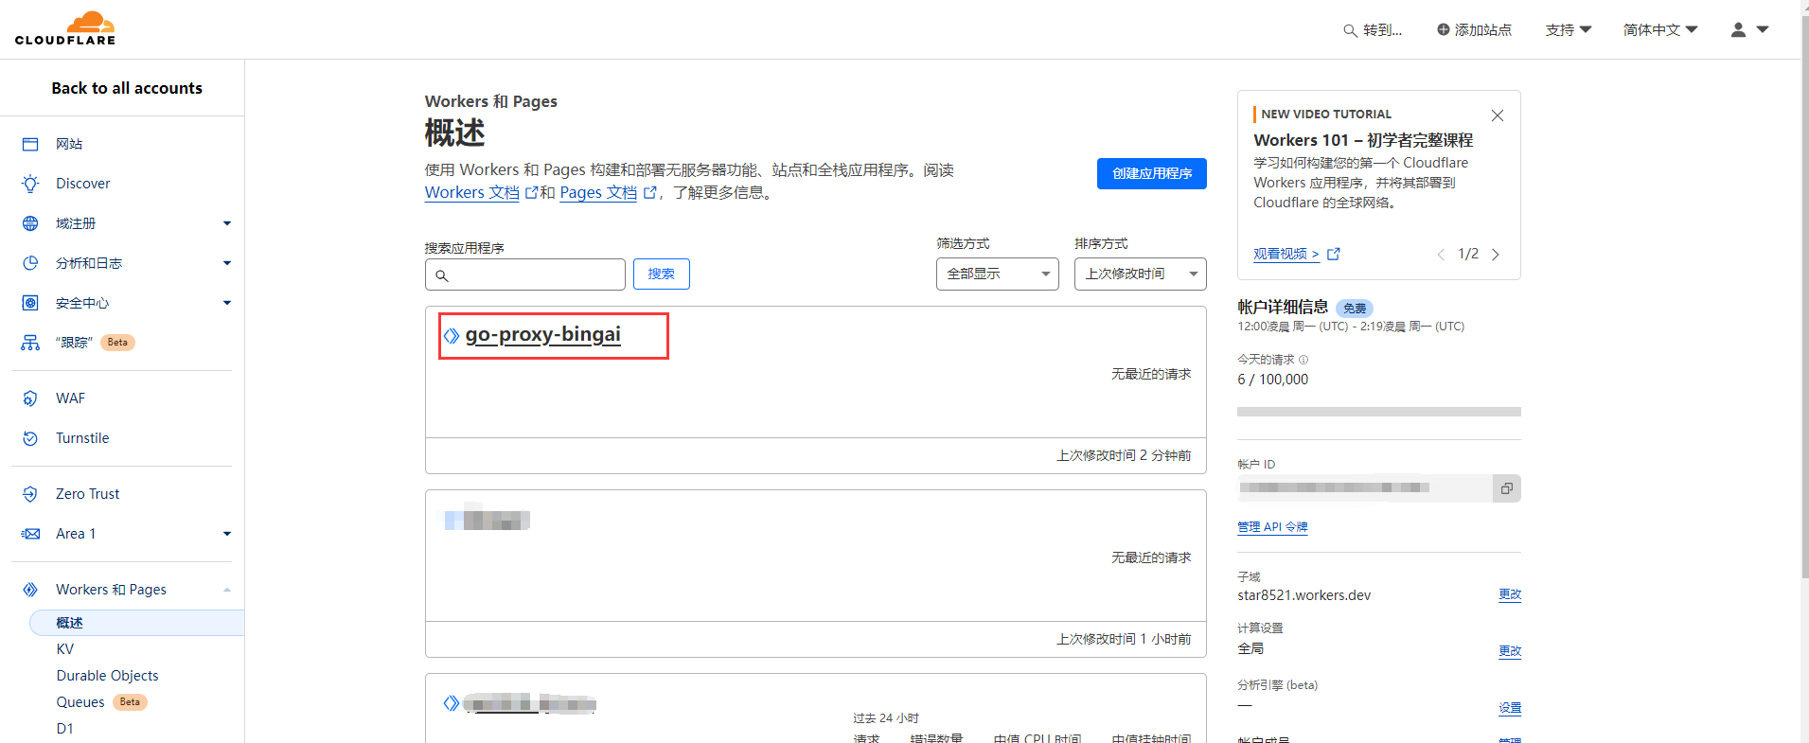Image resolution: width=1809 pixels, height=743 pixels.
Task: Copy the account ID with copy icon
Action: point(1506,488)
